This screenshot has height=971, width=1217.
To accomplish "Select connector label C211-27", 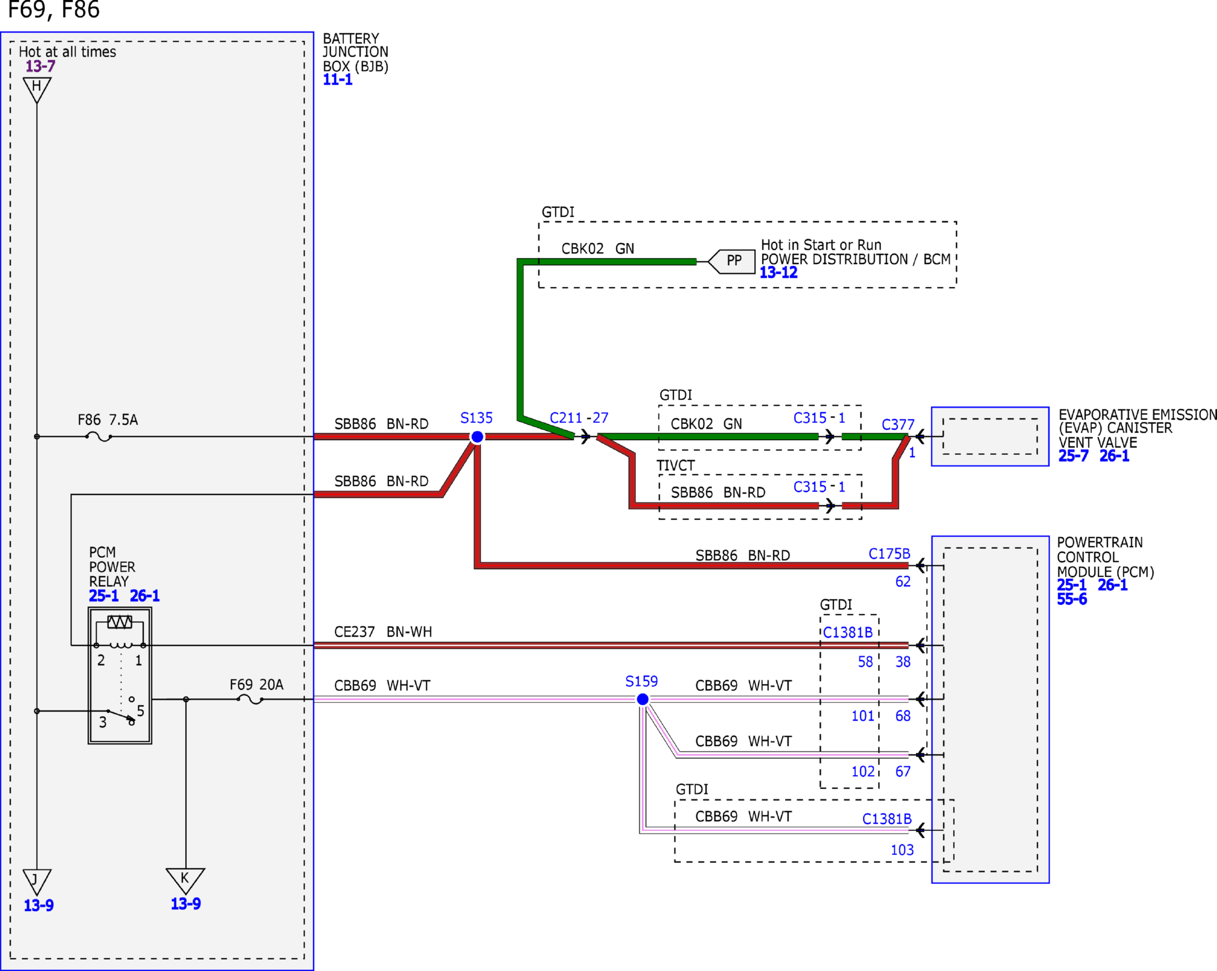I will click(x=579, y=418).
